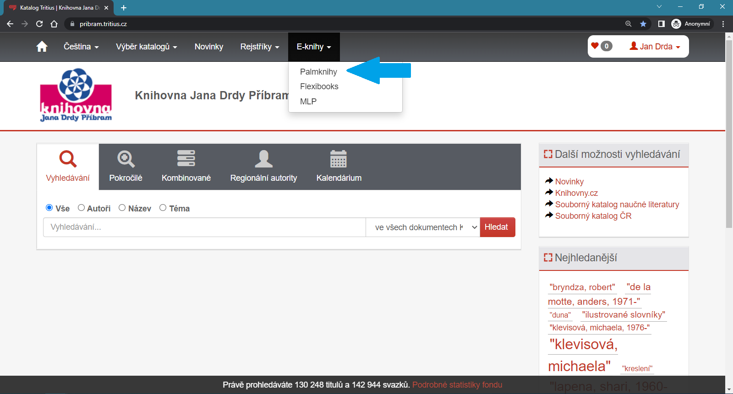The image size is (733, 394).
Task: Go back with browser back arrow
Action: [x=10, y=24]
